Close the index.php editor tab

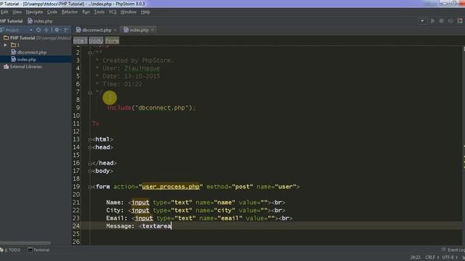point(153,30)
